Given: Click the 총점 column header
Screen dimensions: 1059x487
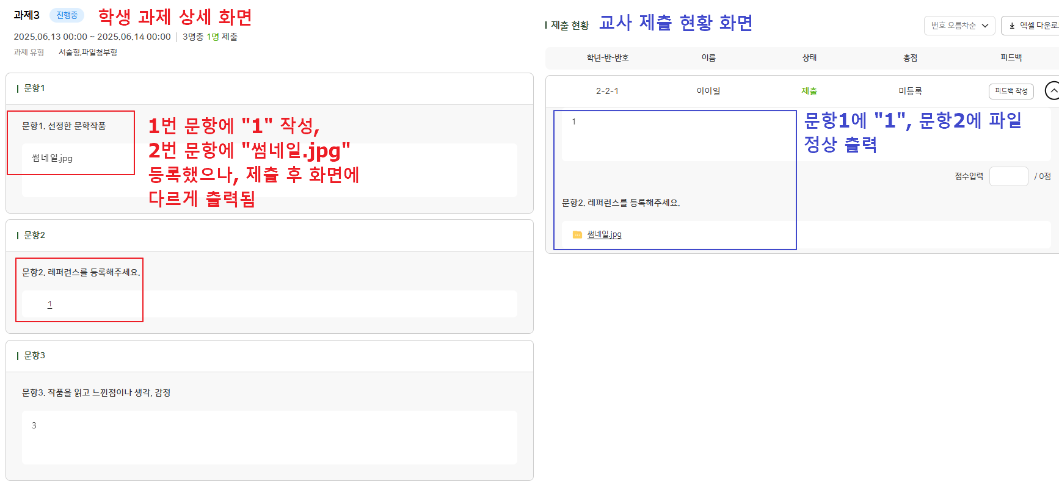Looking at the screenshot, I should pos(910,58).
